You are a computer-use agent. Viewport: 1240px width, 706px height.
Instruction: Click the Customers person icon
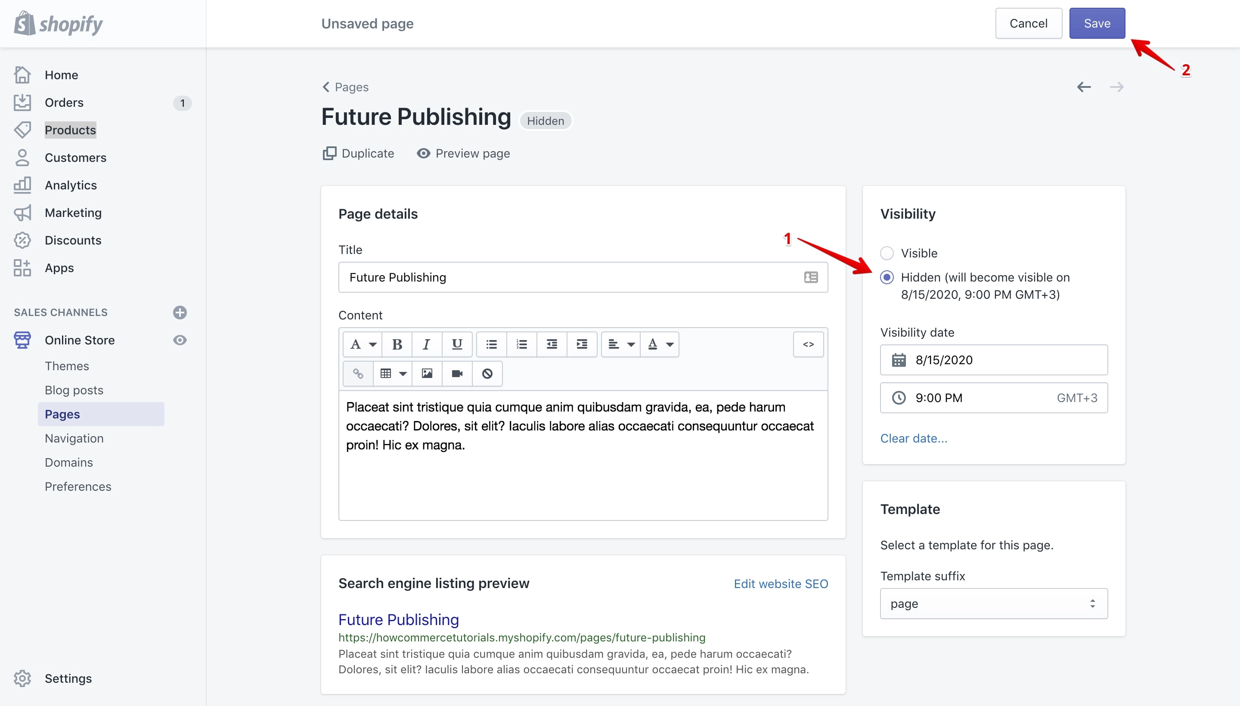pos(22,158)
